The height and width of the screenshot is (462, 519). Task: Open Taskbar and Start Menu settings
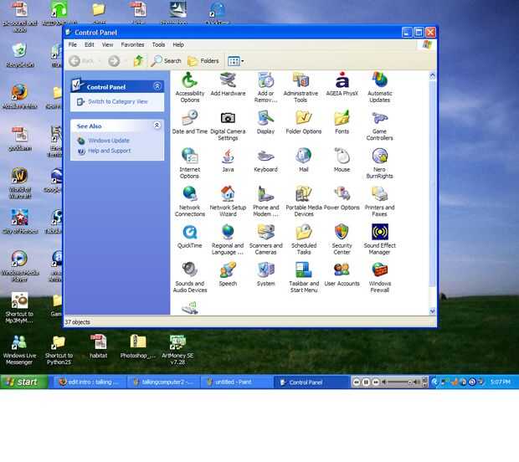point(304,277)
